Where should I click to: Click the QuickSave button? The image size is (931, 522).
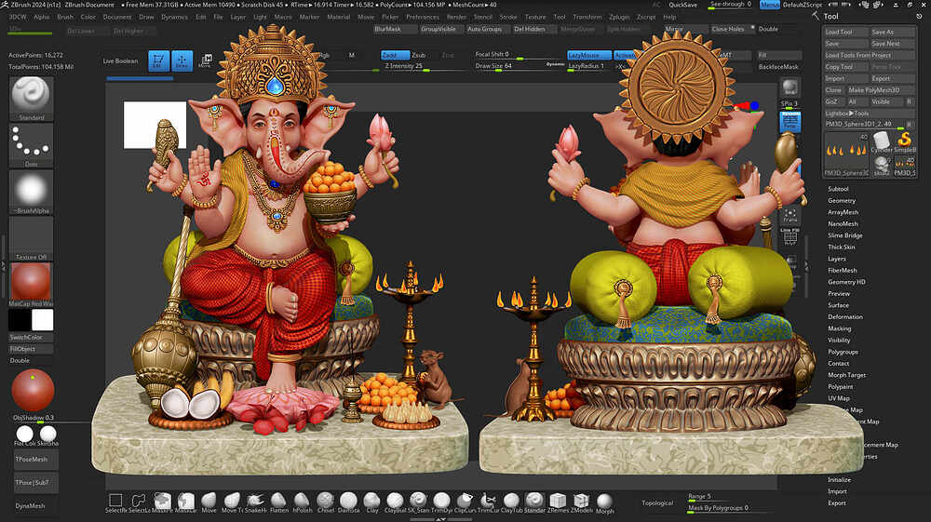682,5
